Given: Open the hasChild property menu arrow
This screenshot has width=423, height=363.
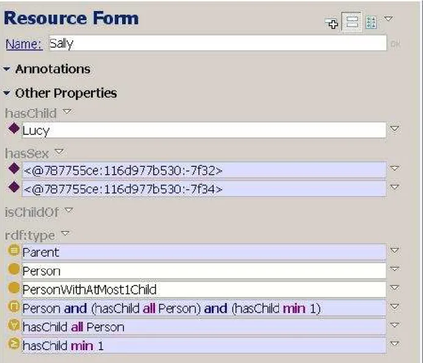Looking at the screenshot, I should [x=67, y=111].
